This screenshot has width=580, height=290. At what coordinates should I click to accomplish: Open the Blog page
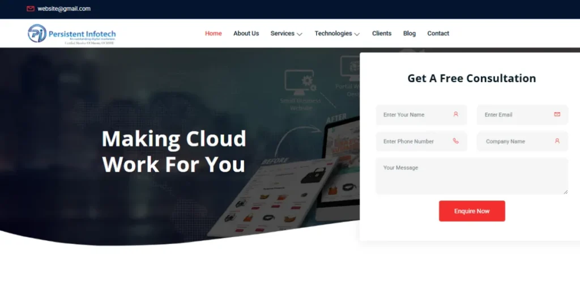point(410,33)
